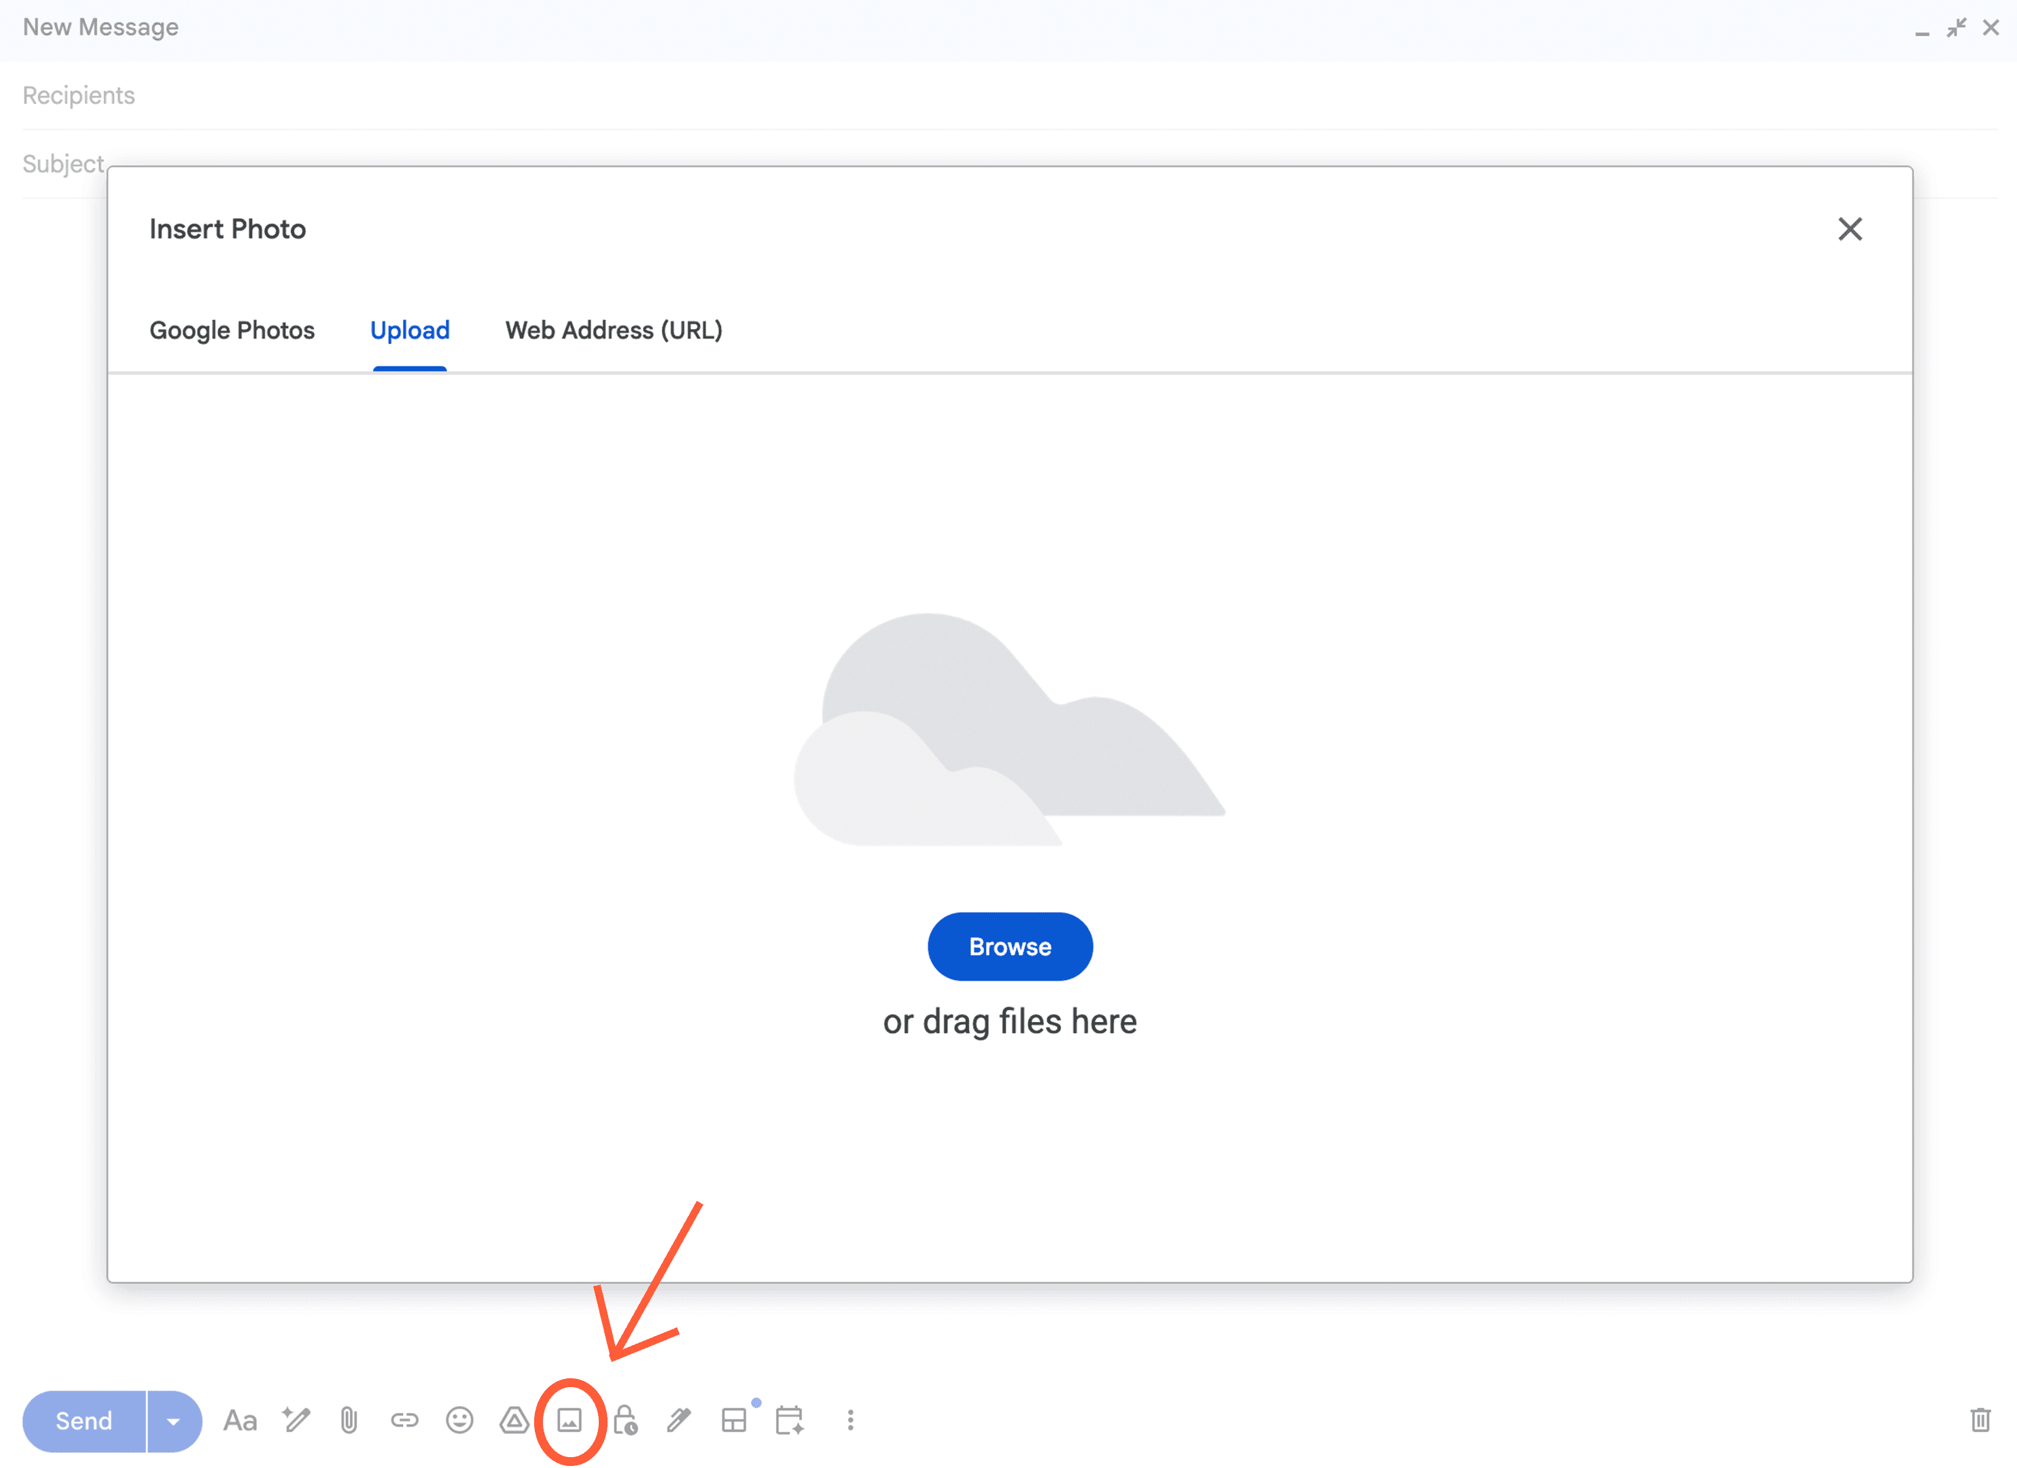Close the Insert Photo dialog
The image size is (2017, 1468).
(x=1851, y=230)
